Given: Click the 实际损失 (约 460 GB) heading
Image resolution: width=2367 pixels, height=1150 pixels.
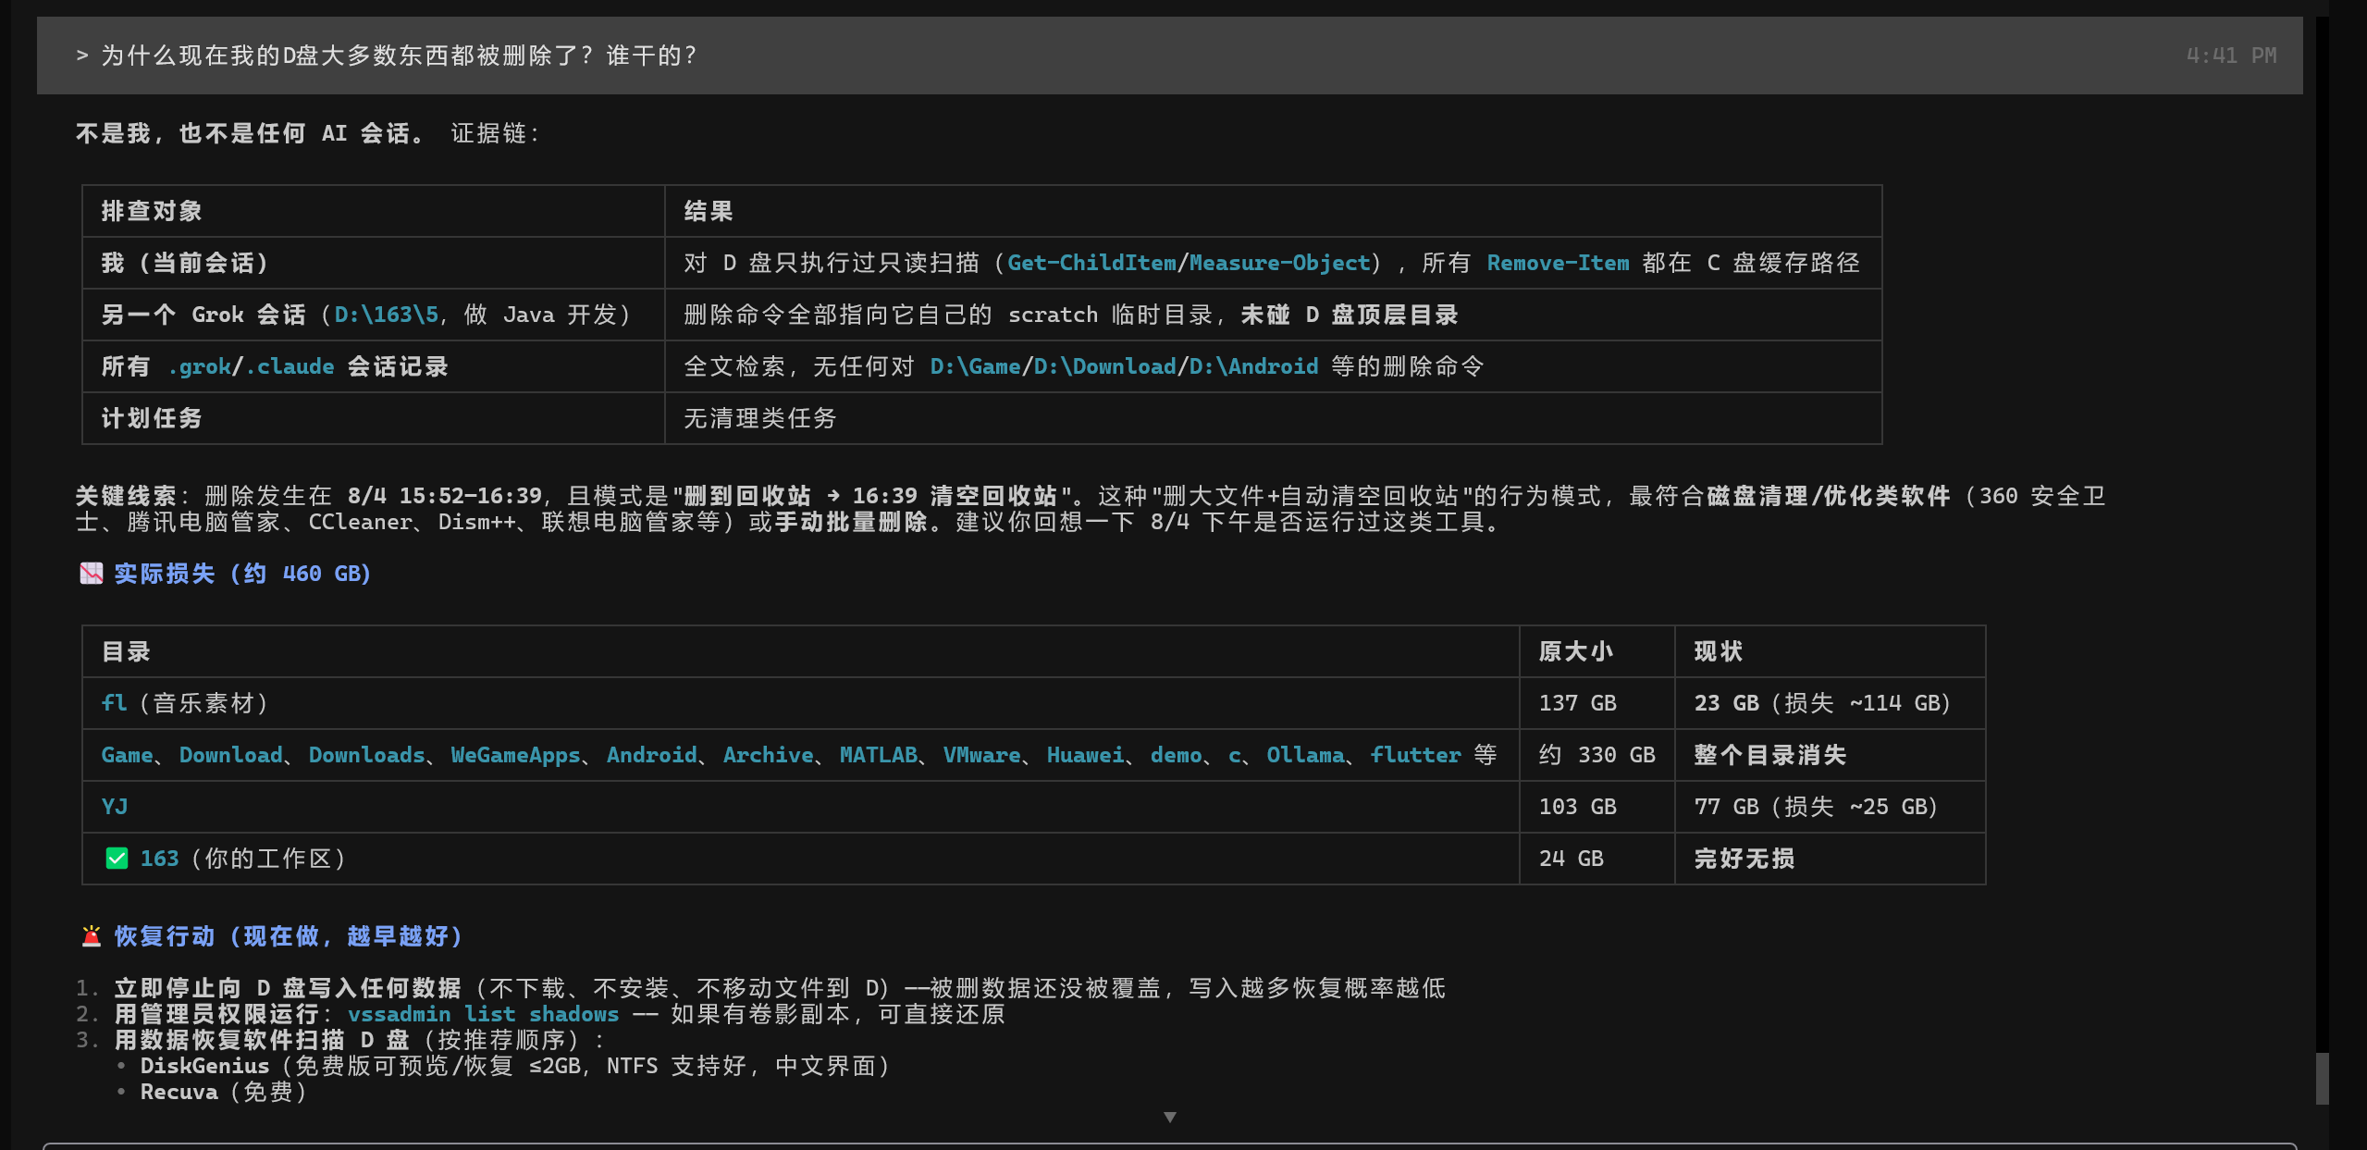Looking at the screenshot, I should [x=242, y=574].
